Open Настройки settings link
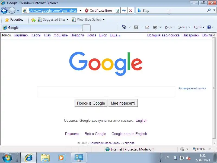 pyautogui.click(x=191, y=35)
